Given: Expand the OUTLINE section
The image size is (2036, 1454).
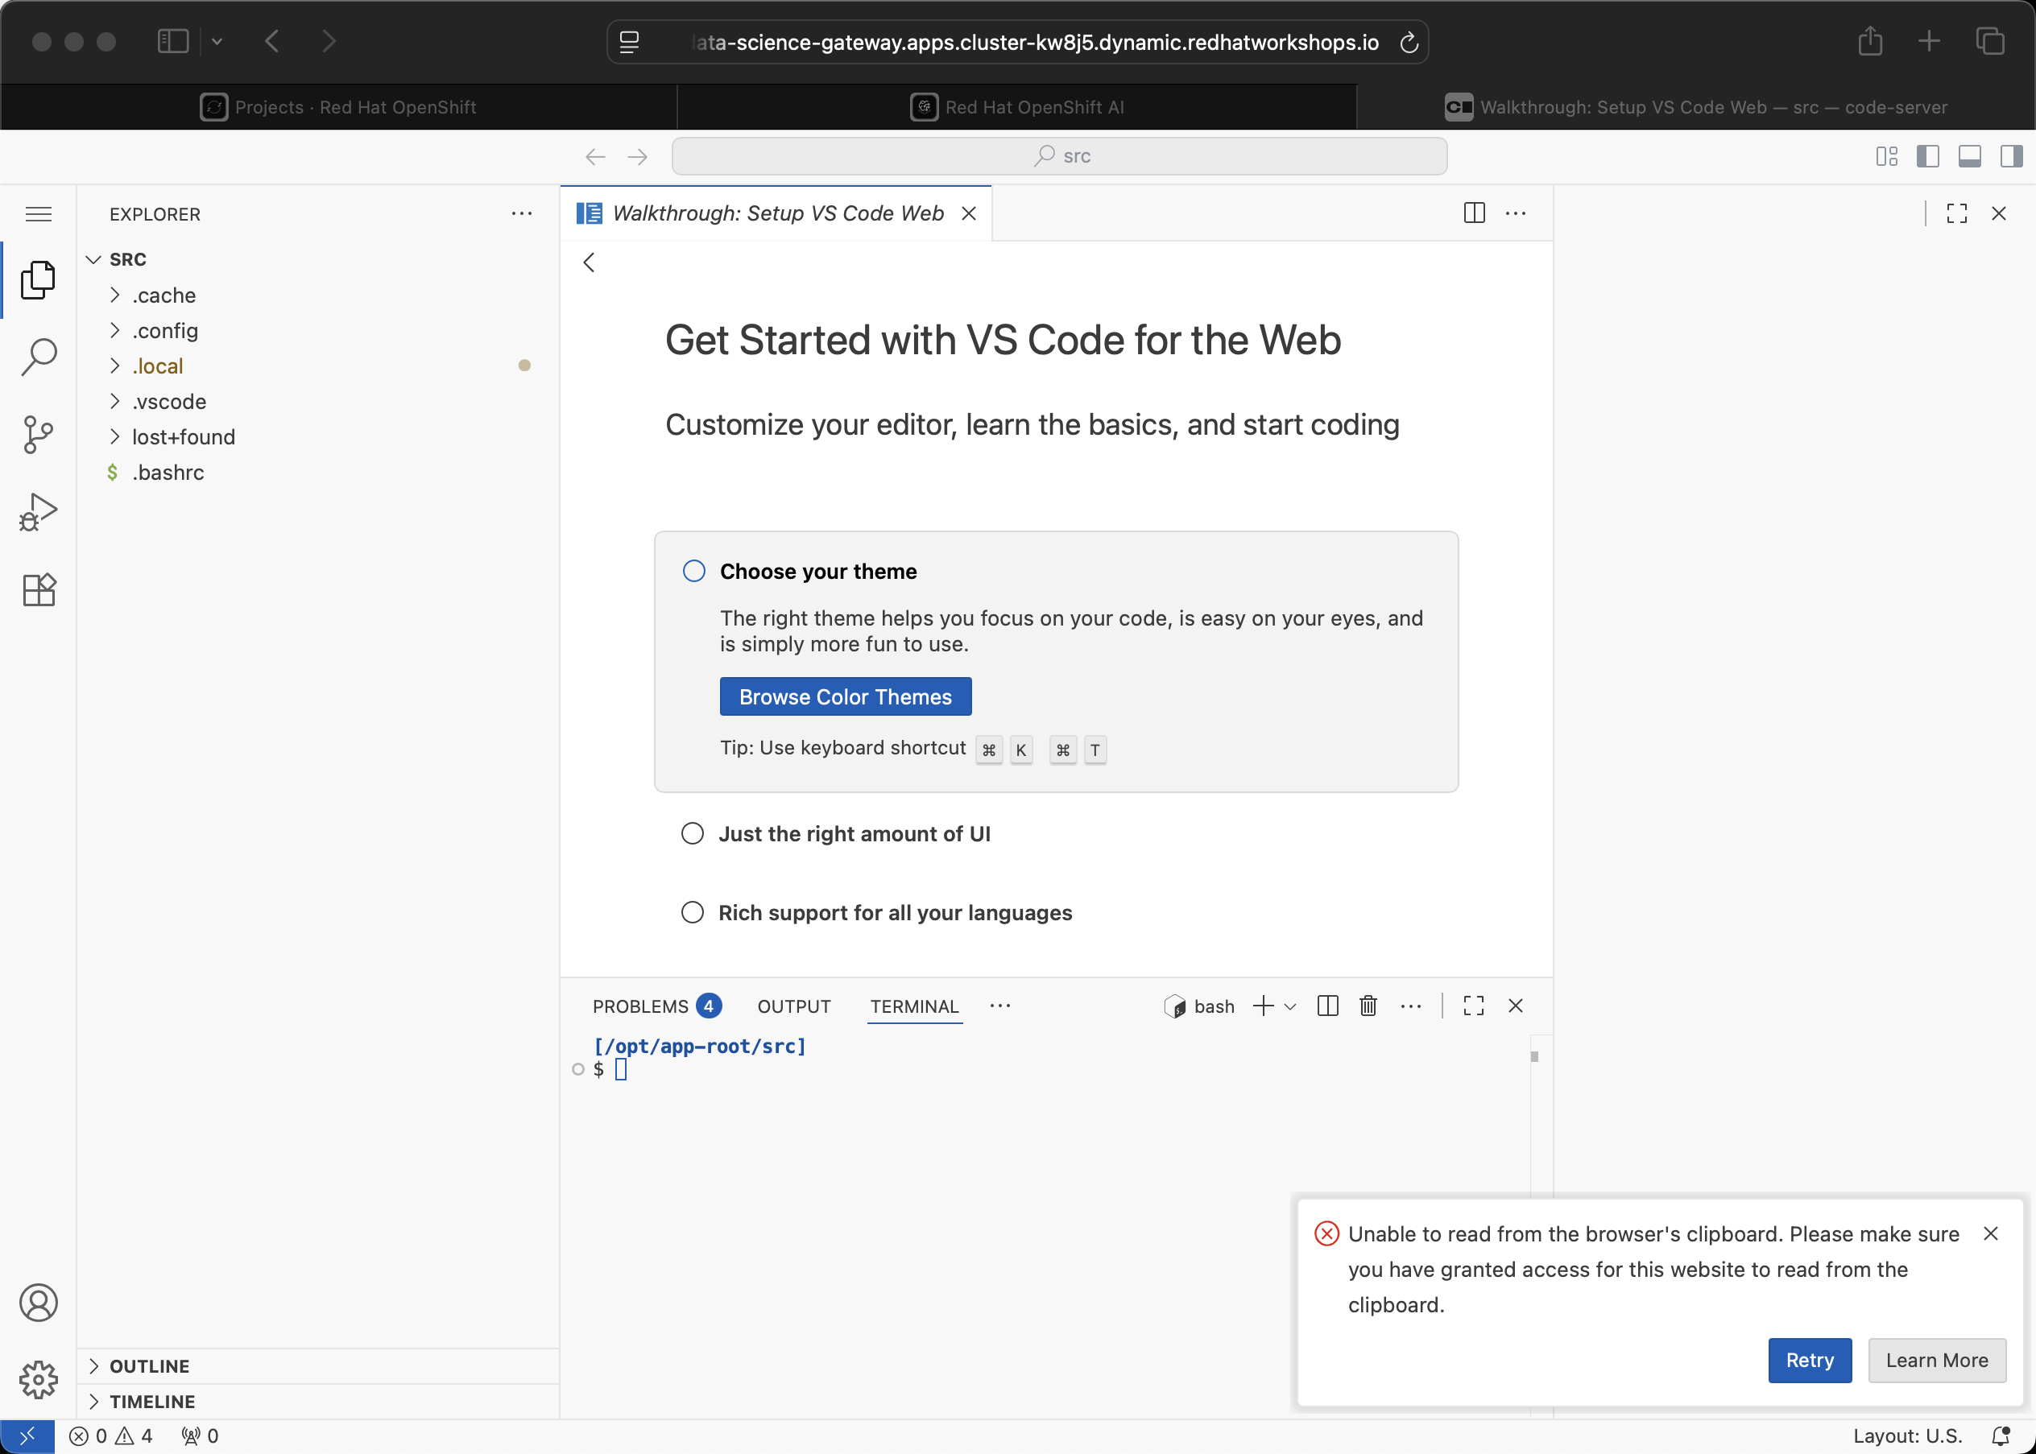Looking at the screenshot, I should tap(149, 1366).
